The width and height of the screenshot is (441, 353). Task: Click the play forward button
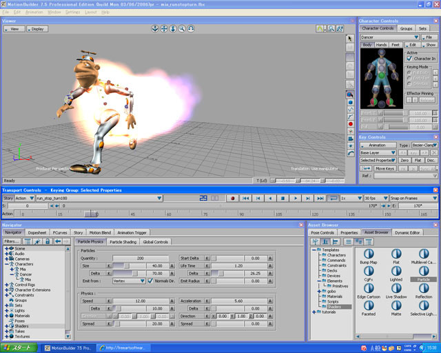tap(296, 198)
